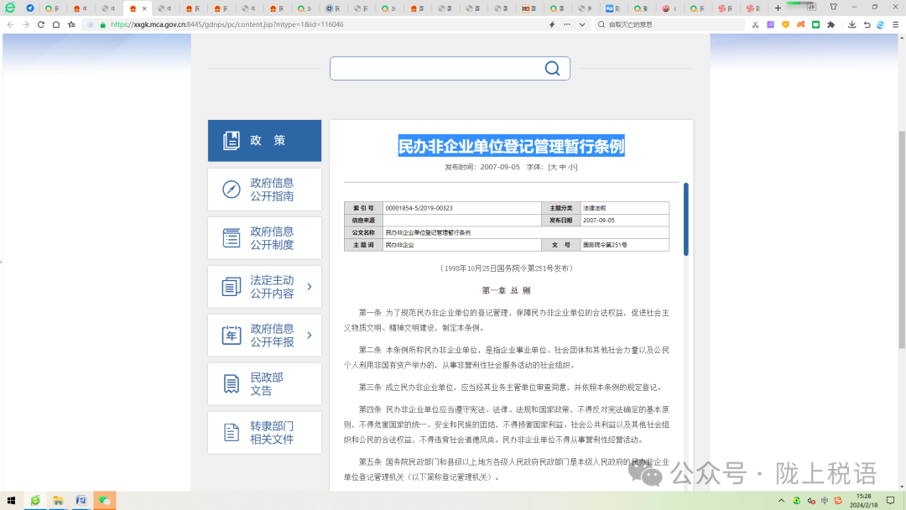Click the highlighted title 民办非企业单位登记管理暂行条例

pos(512,146)
